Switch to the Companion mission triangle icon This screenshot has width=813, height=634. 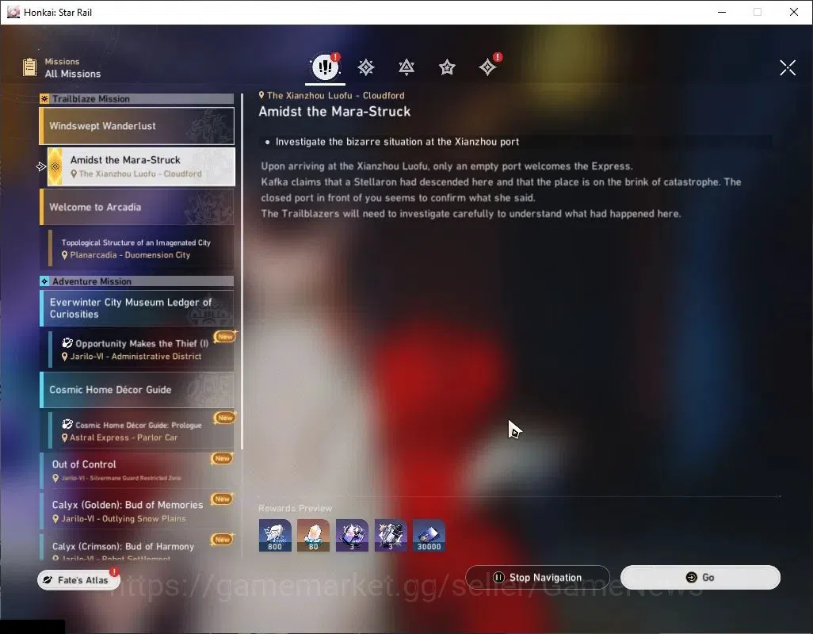406,67
